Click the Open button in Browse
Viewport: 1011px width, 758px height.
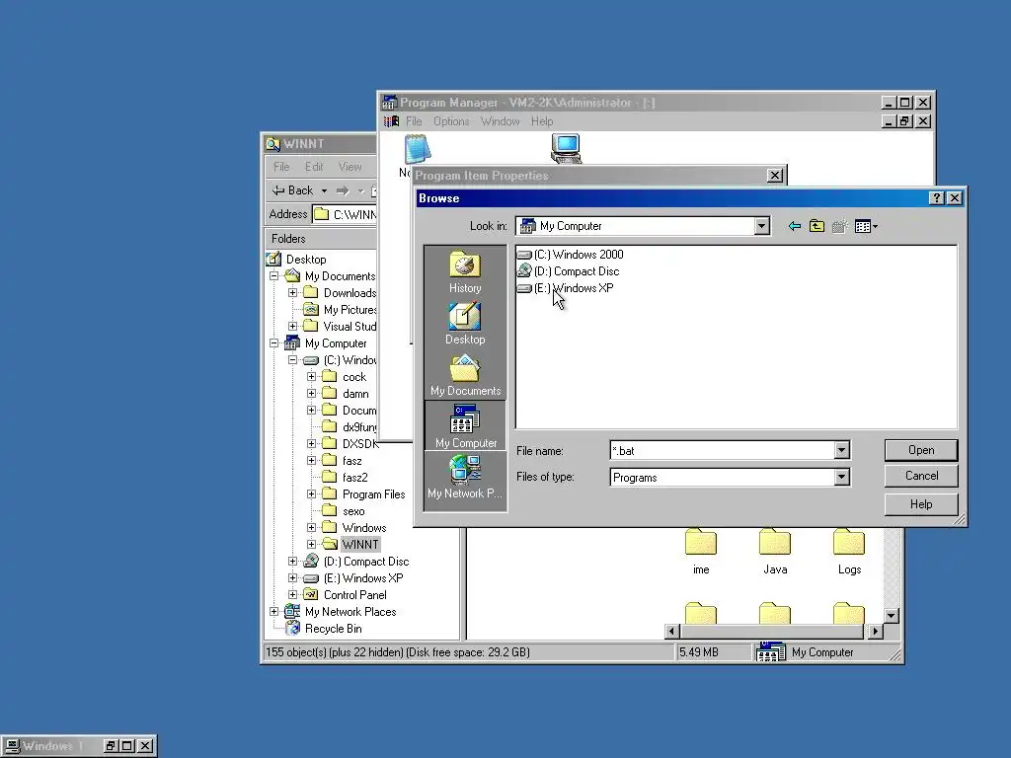point(921,450)
